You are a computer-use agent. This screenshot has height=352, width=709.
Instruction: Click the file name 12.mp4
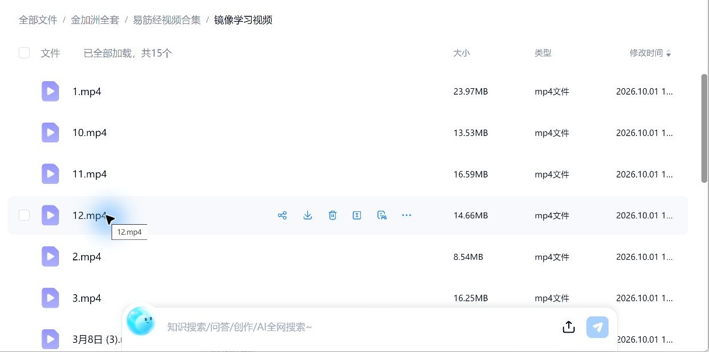89,216
